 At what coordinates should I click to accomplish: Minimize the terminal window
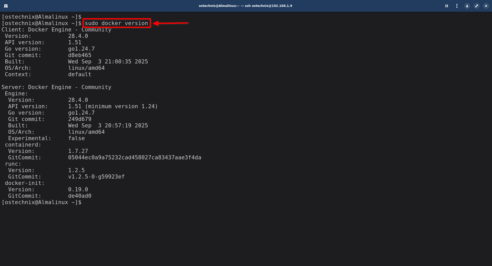click(x=467, y=6)
